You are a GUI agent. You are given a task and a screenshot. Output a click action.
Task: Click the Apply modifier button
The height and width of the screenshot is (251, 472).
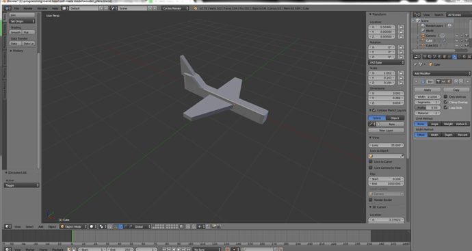pos(427,90)
